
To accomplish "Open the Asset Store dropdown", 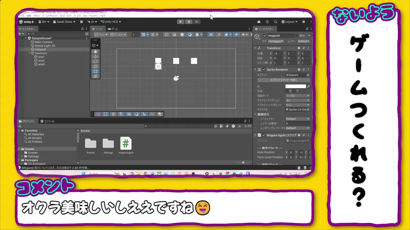I will (64, 22).
